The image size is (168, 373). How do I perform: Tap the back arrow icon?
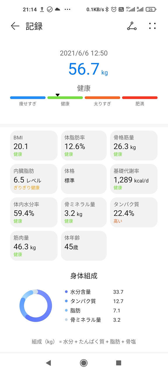pyautogui.click(x=15, y=26)
